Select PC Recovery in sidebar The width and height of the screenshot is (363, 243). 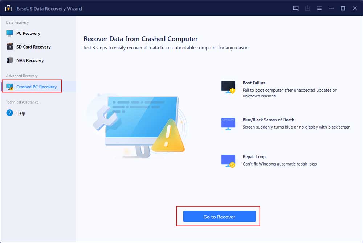38,33
